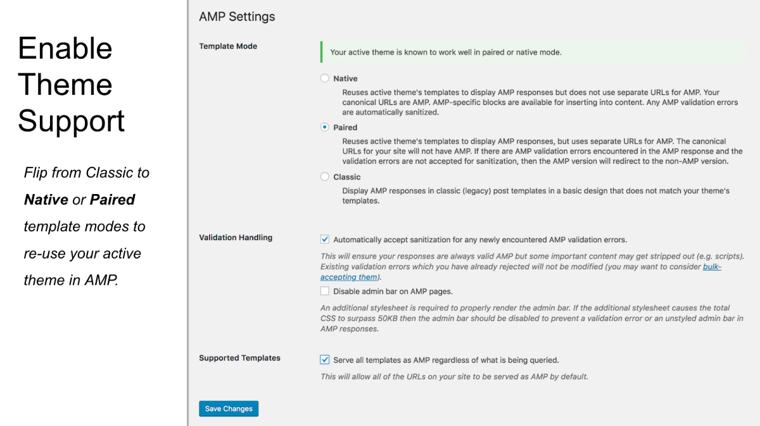Choose the Classic radio button
Image resolution: width=760 pixels, height=426 pixels.
point(325,177)
